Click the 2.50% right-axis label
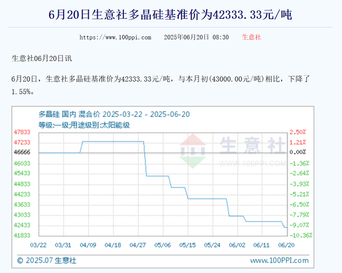The height and width of the screenshot is (273, 342). pos(298,132)
